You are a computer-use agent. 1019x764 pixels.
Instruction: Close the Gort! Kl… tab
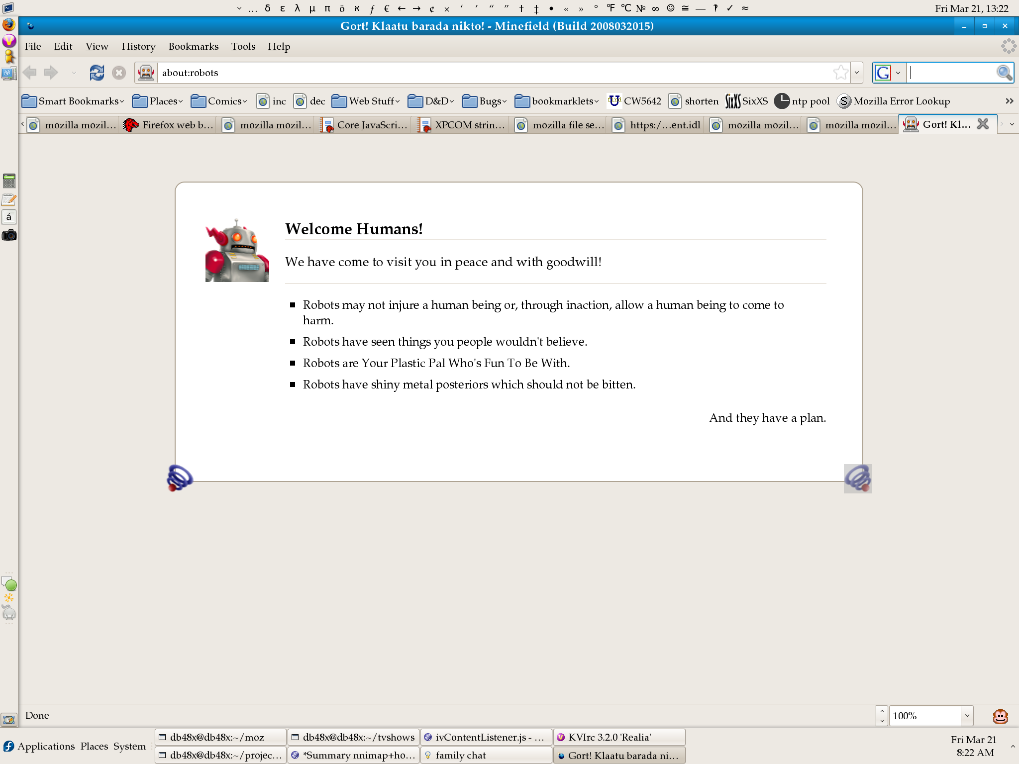pos(983,124)
